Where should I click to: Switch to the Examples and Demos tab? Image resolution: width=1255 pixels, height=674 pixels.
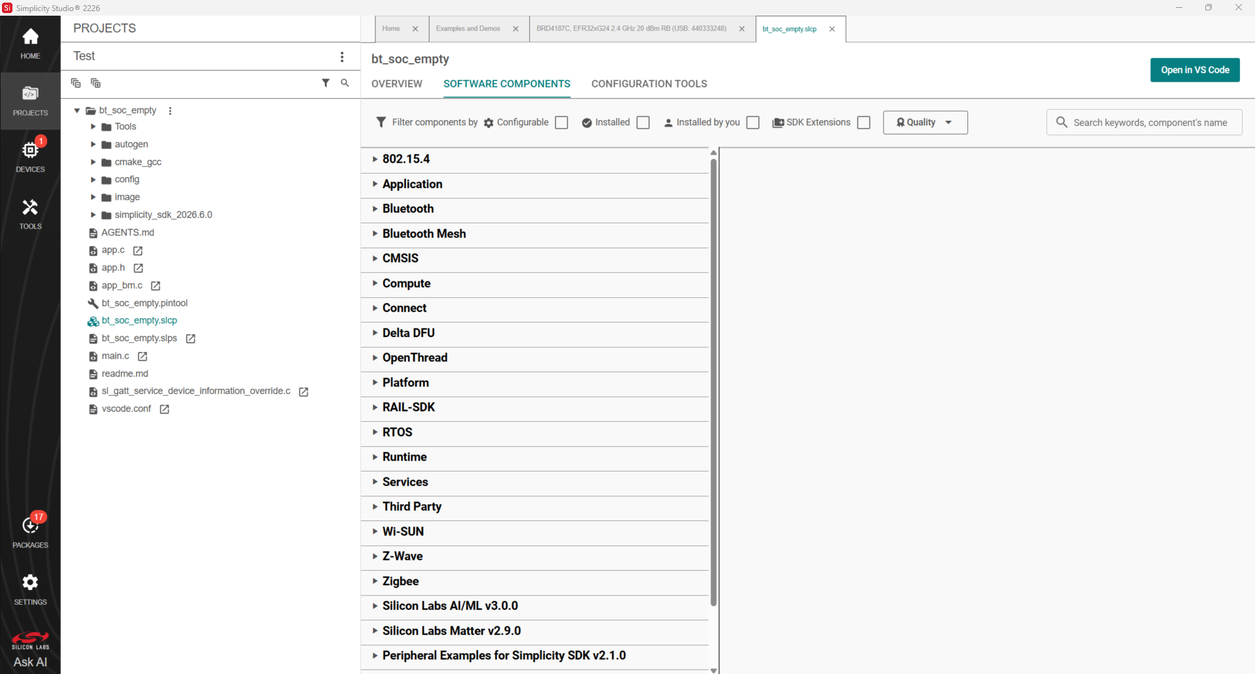(x=468, y=29)
